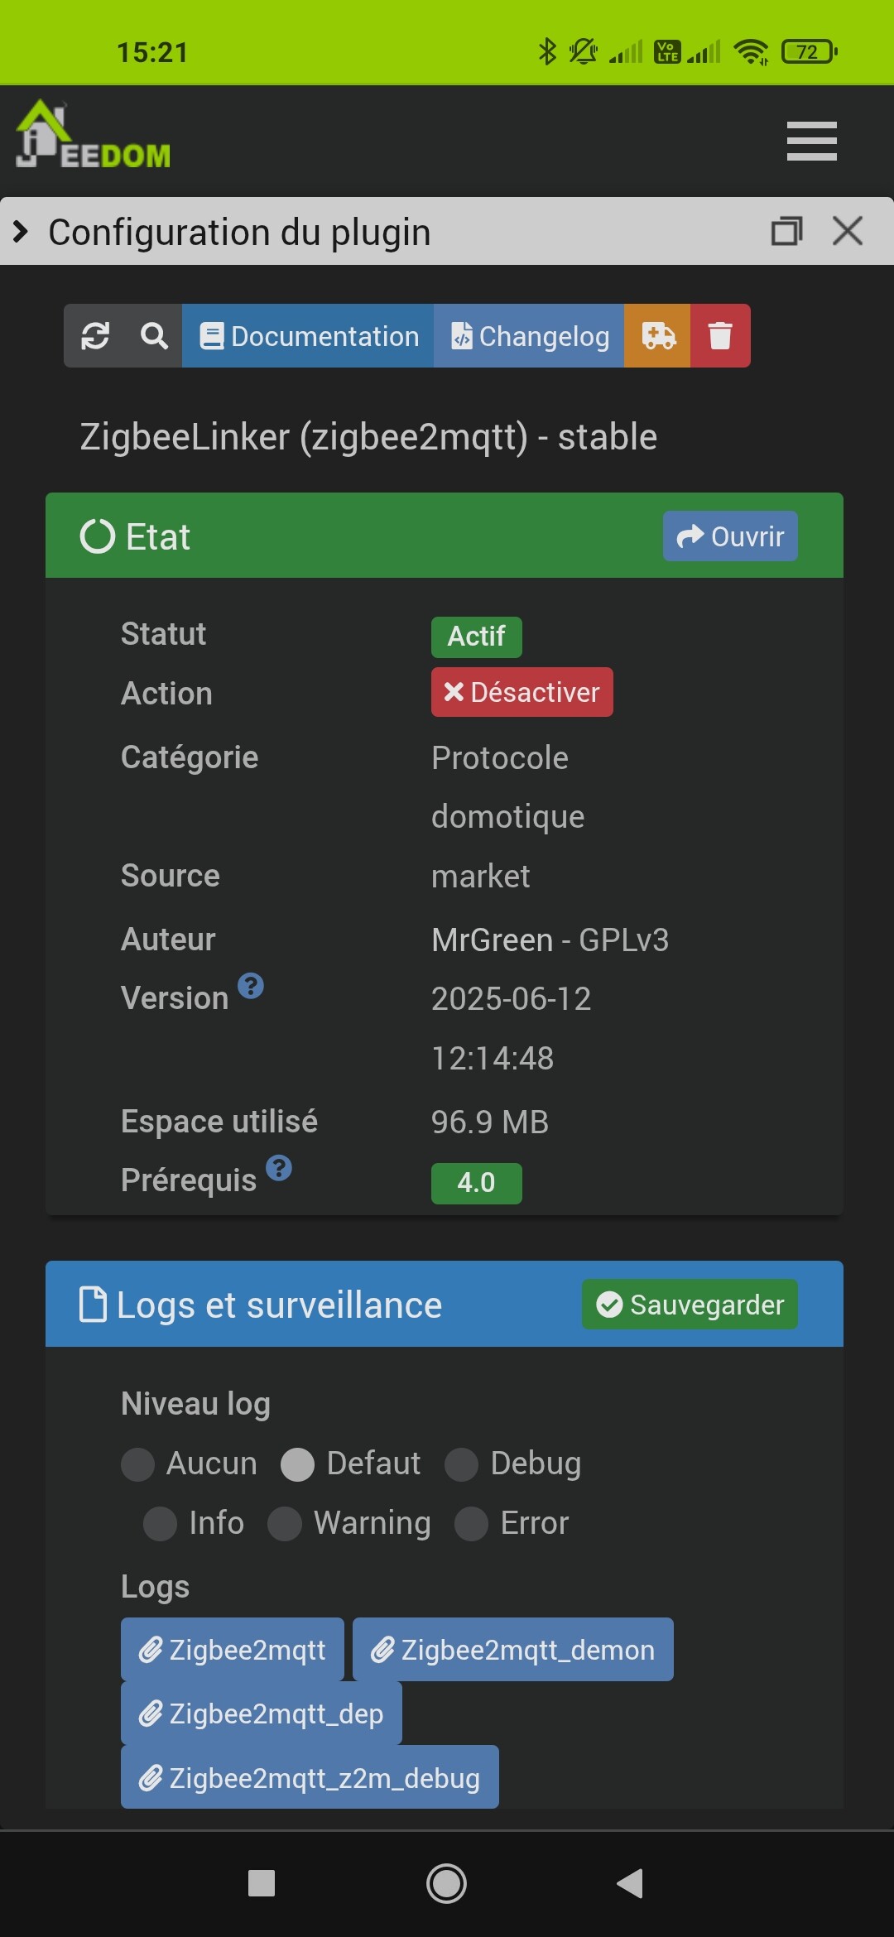
Task: Open the Zigbee2mqtt_demon log
Action: tap(512, 1650)
